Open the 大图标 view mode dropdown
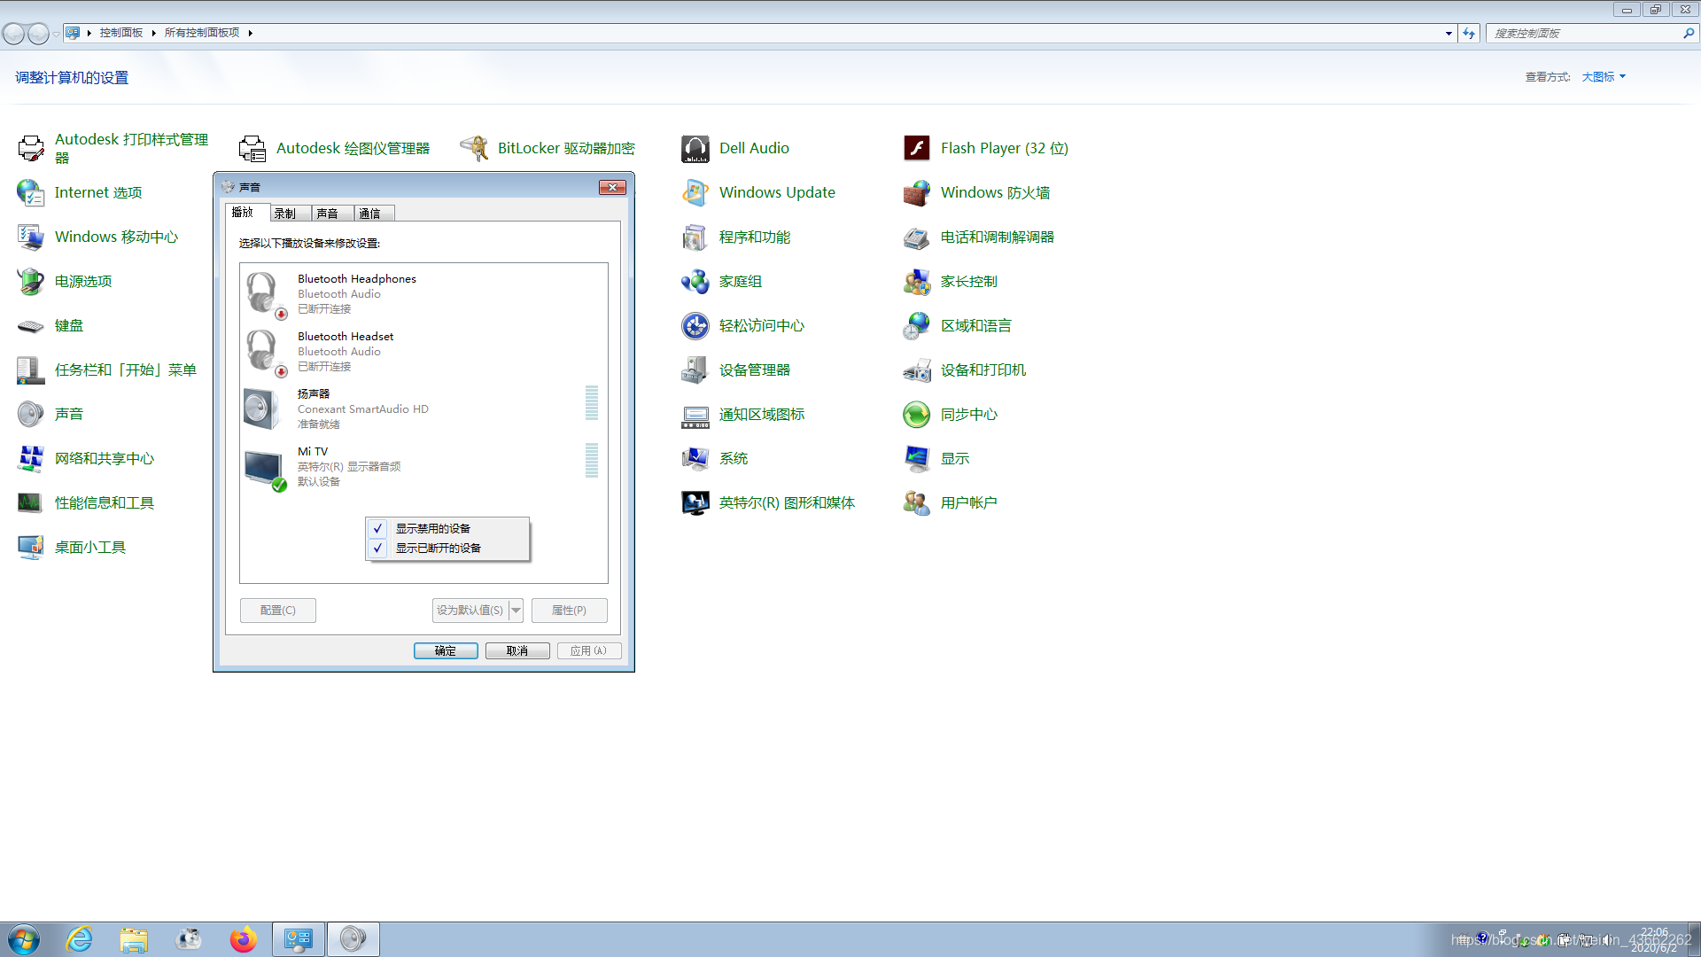The height and width of the screenshot is (957, 1701). click(1604, 77)
